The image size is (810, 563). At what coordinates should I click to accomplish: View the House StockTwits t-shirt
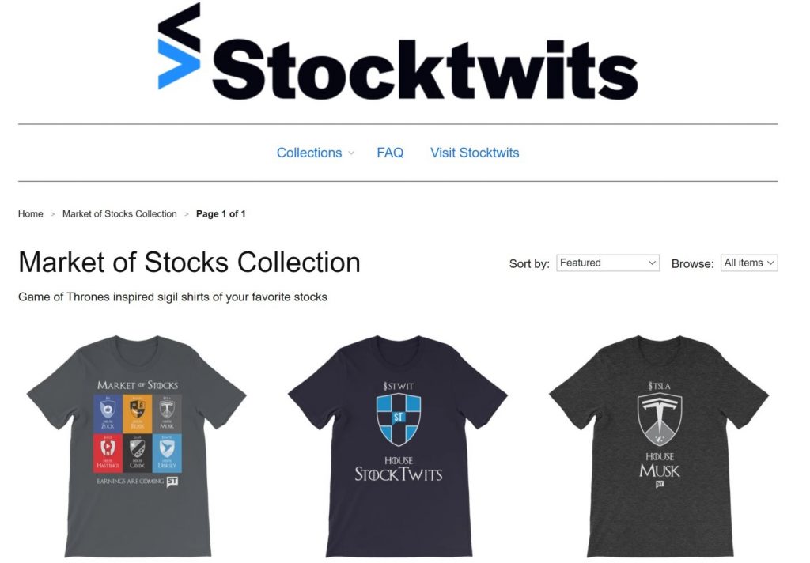pos(398,446)
